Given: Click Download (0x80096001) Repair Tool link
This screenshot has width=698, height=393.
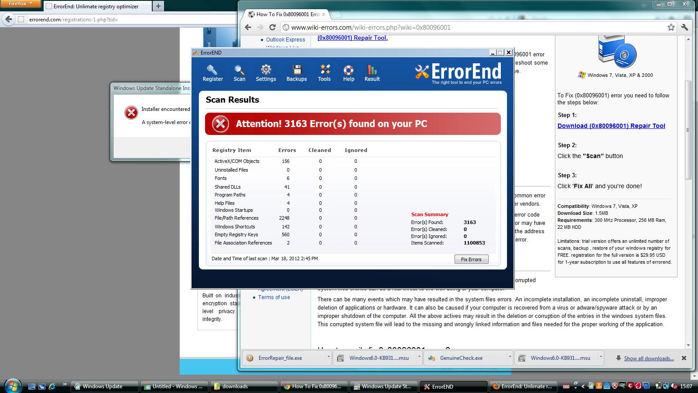Looking at the screenshot, I should [611, 126].
